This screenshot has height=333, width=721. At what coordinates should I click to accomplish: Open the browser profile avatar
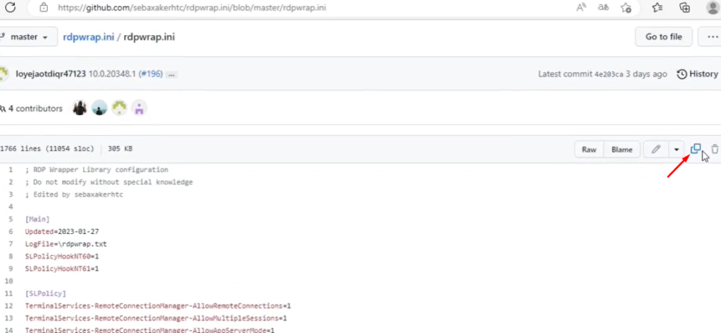(713, 7)
